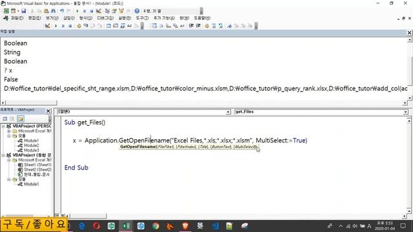
Task: Open Chrome from the taskbar
Action: (156, 226)
